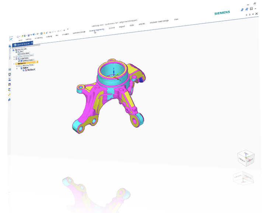Toggle the Design Bodies checkbox
This screenshot has height=213, width=265.
[x=16, y=59]
